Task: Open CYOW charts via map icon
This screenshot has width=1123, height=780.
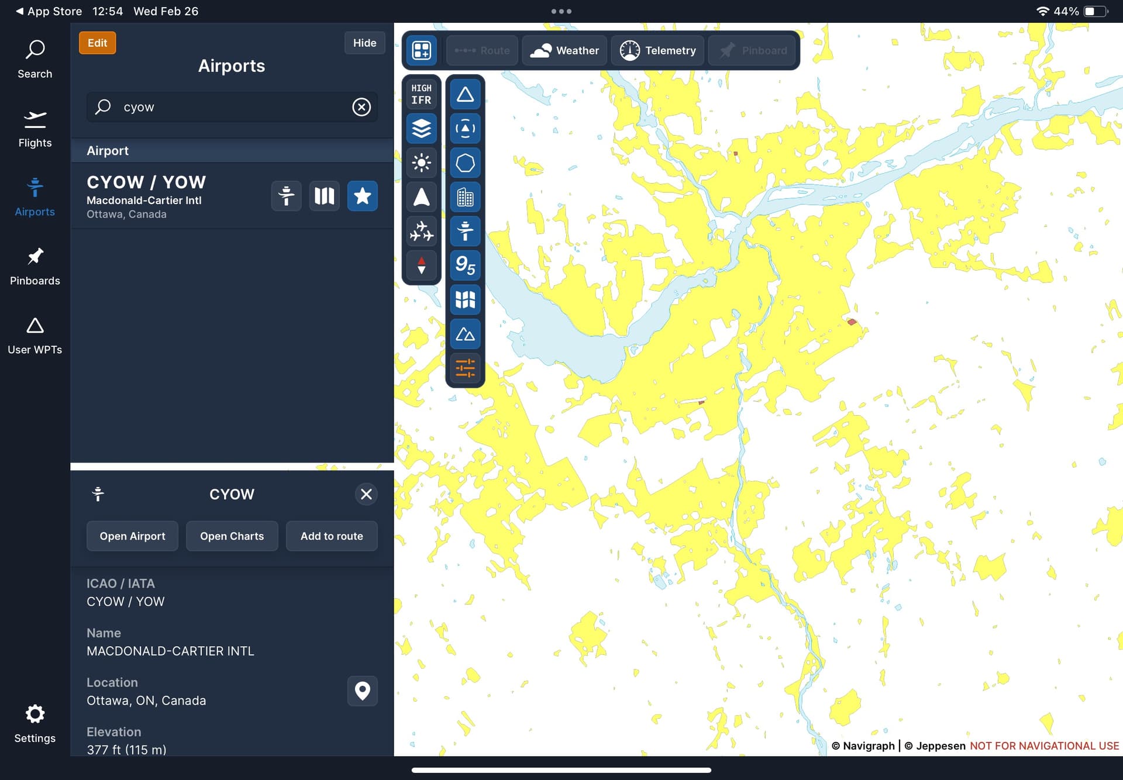Action: (324, 196)
